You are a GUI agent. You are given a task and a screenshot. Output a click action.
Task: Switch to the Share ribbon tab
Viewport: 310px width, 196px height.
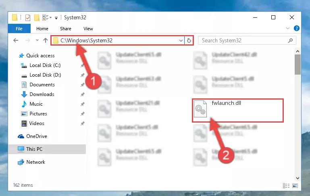click(x=65, y=29)
